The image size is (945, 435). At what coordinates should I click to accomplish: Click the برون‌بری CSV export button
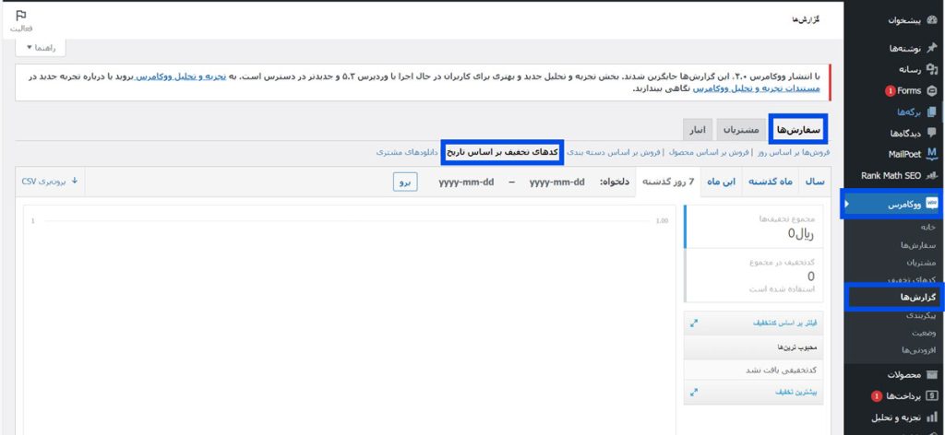click(50, 182)
